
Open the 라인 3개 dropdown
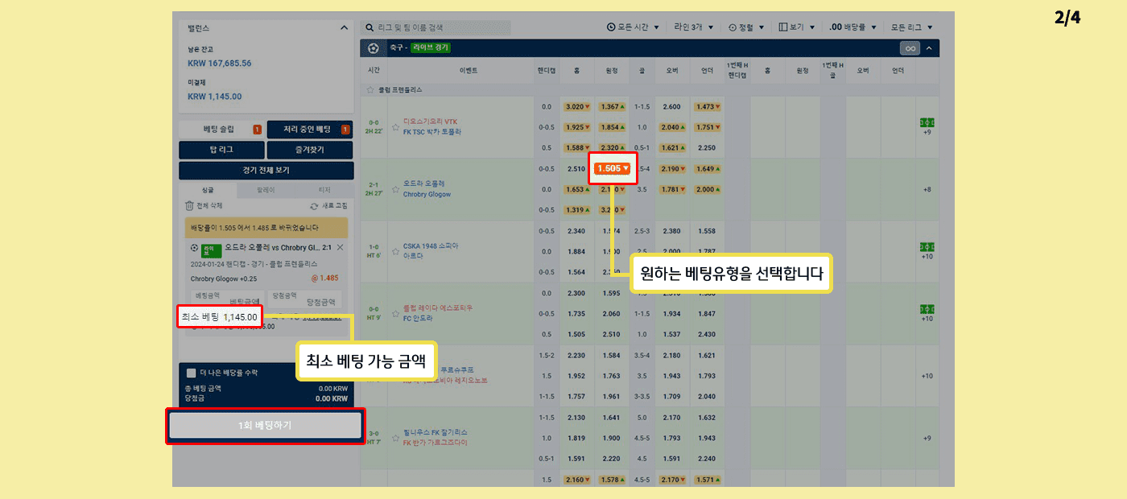(693, 27)
